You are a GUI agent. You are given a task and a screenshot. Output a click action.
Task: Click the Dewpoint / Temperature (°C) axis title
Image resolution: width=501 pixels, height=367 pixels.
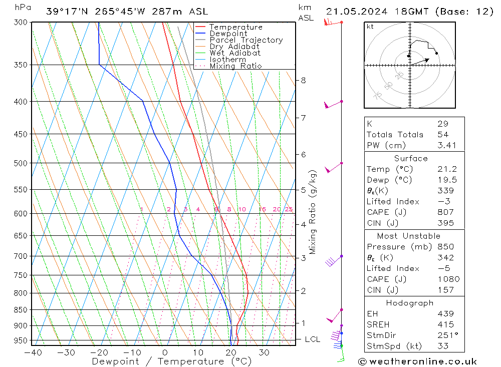[171, 361]
